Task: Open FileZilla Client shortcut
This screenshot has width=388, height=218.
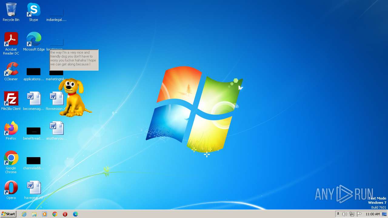Action: [x=11, y=101]
